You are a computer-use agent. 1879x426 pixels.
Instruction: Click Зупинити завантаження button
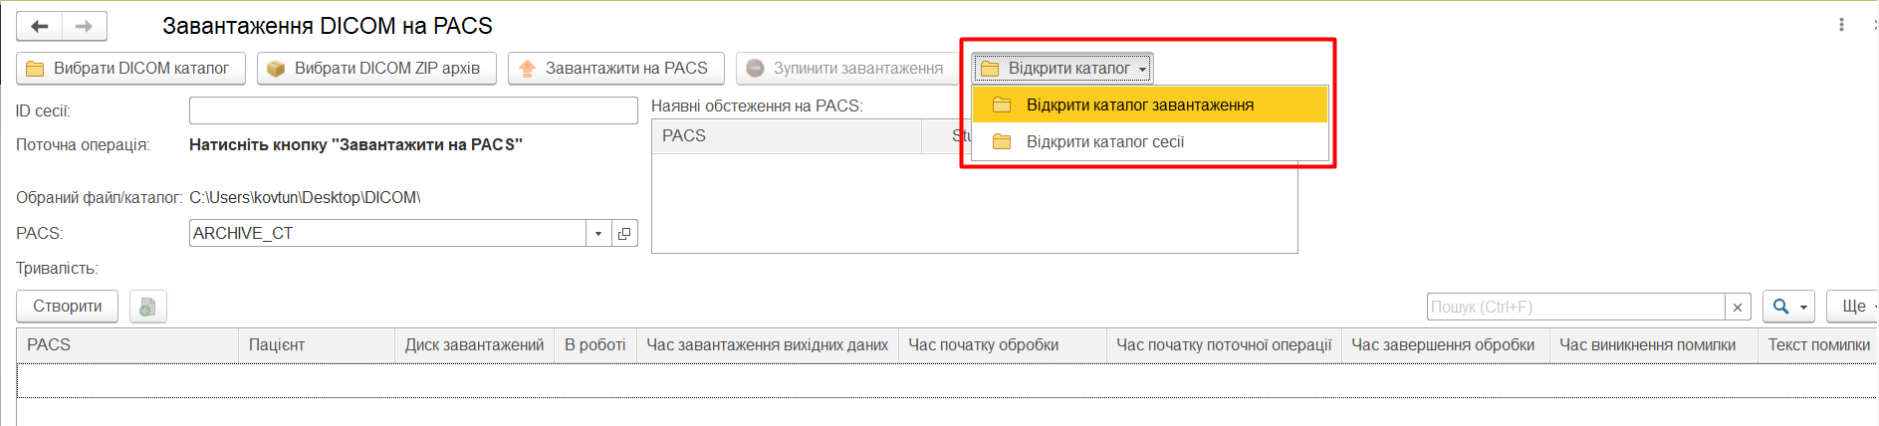coord(845,69)
